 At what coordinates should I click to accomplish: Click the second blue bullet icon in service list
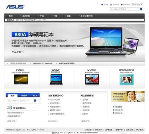coord(114,110)
